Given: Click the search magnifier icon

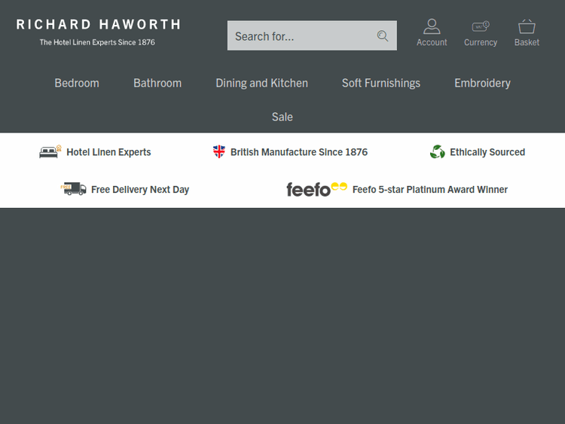Looking at the screenshot, I should (x=383, y=36).
